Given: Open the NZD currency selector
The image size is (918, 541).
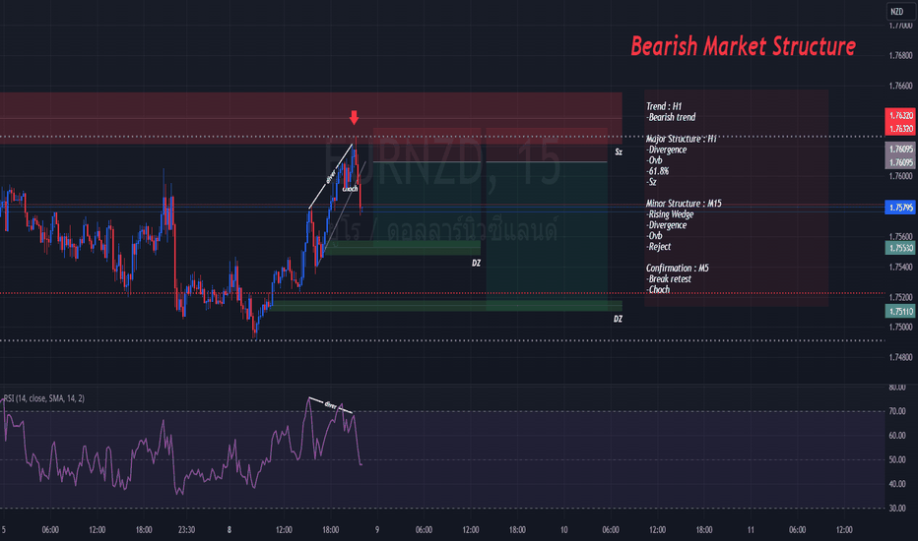Looking at the screenshot, I should click(899, 11).
